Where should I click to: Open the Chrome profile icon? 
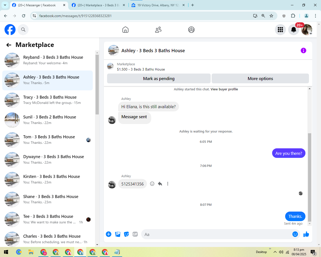(x=306, y=16)
